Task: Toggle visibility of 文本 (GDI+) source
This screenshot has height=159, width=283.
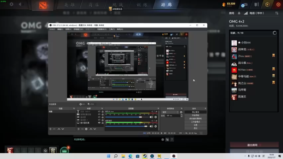Action: click(x=99, y=112)
